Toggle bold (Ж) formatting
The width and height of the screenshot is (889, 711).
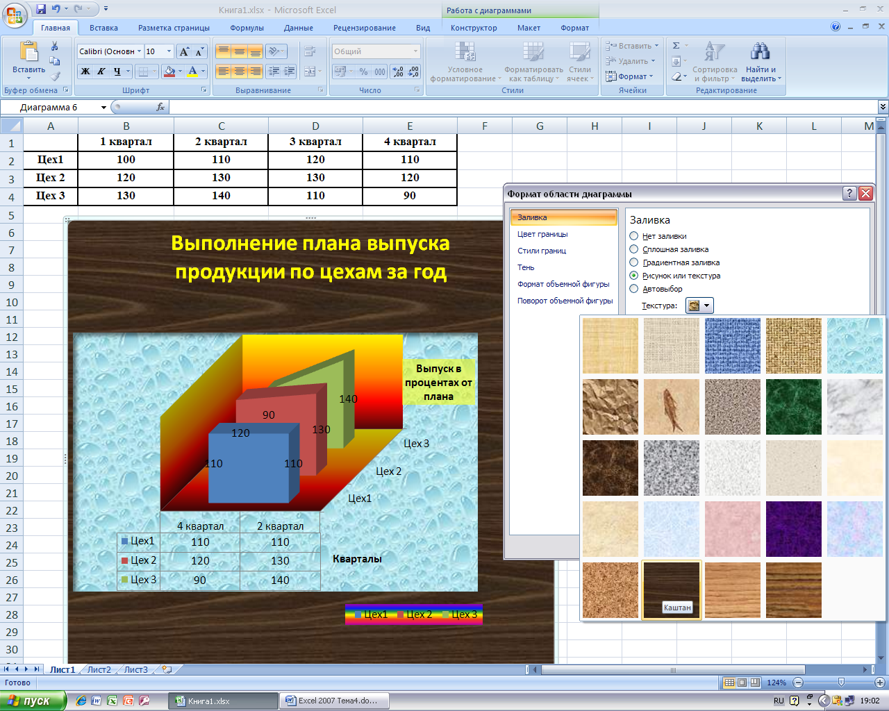85,71
